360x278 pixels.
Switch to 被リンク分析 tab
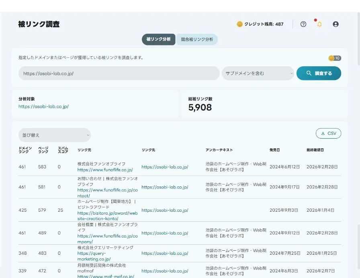tap(158, 39)
